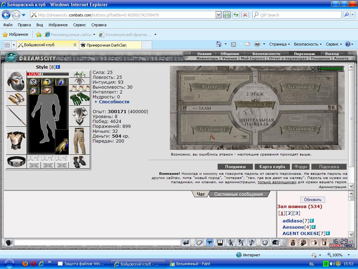Click the green earrings slot
358x269 pixels.
click(79, 74)
